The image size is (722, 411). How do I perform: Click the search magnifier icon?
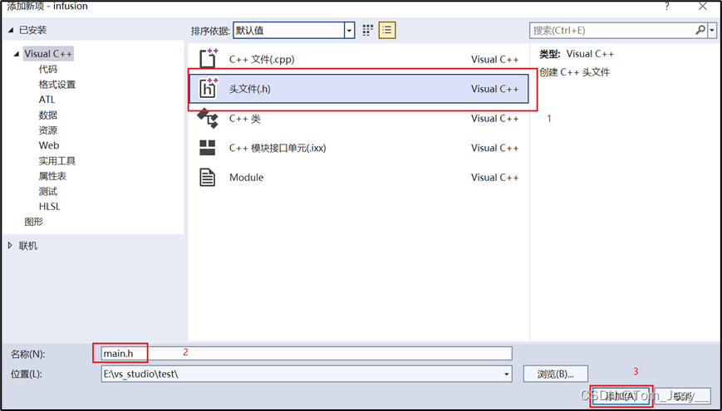[700, 31]
